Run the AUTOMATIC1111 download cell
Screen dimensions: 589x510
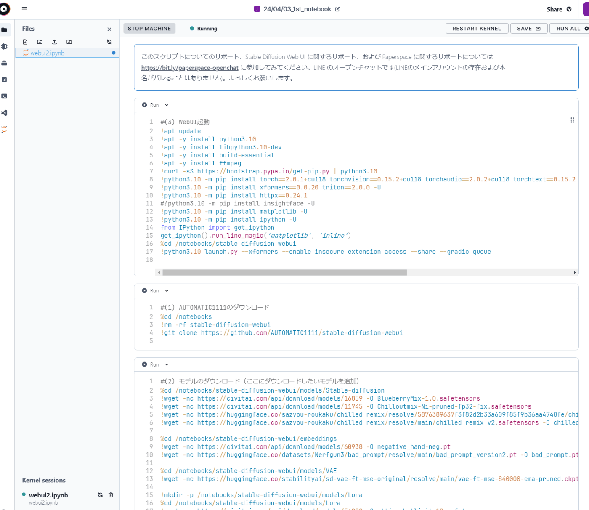click(150, 291)
